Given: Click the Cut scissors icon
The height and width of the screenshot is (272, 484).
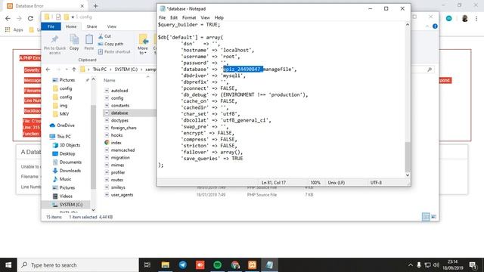Looking at the screenshot, I should pos(101,36).
